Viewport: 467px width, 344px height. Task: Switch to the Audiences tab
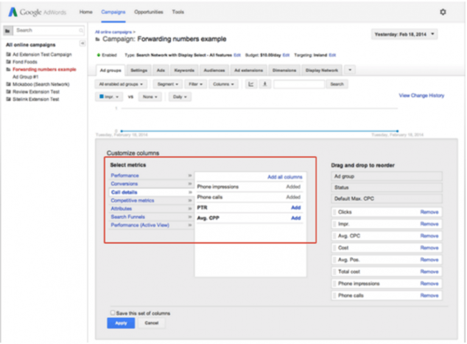(214, 70)
